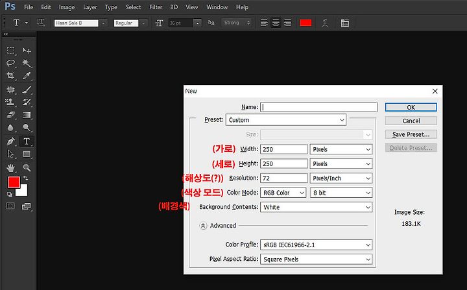
Task: Select the Eraser tool
Action: pyautogui.click(x=11, y=115)
